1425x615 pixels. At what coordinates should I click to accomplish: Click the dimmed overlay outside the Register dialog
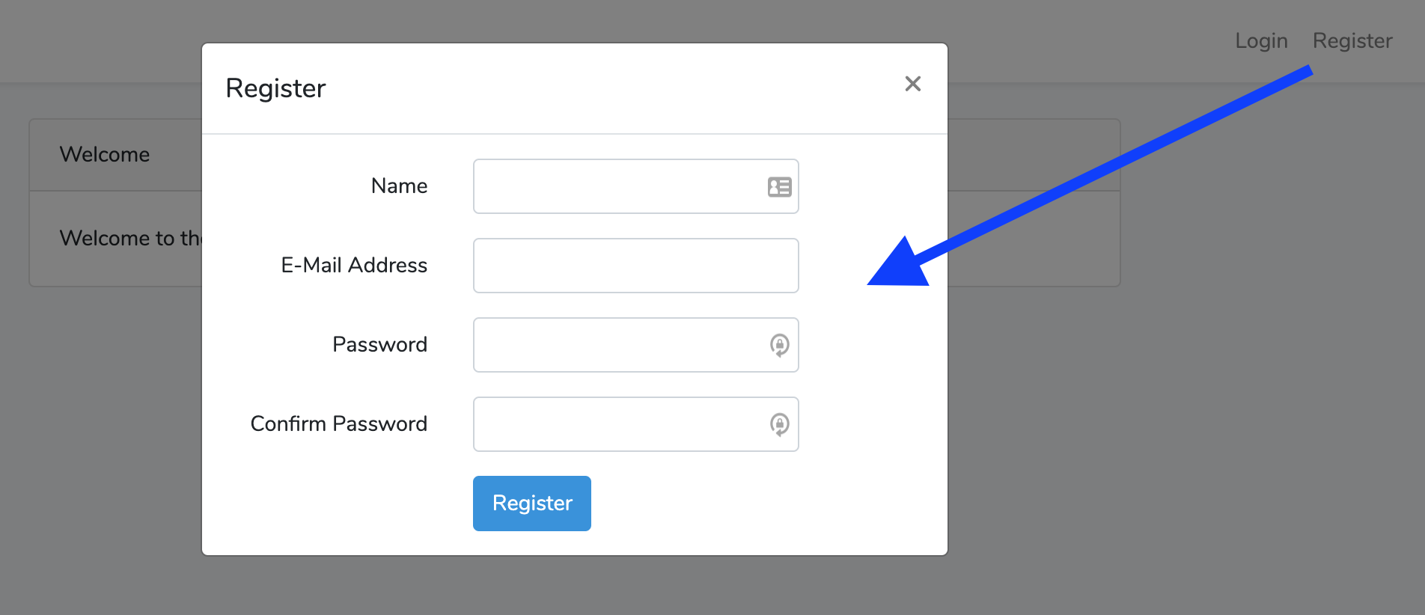coord(1197,449)
